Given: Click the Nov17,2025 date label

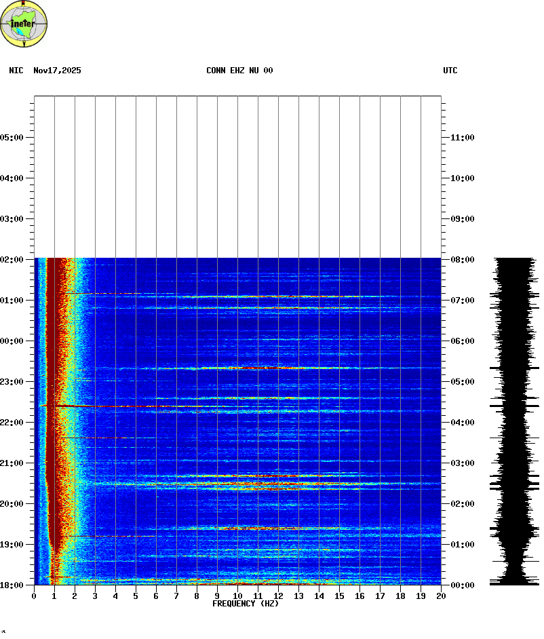Looking at the screenshot, I should pos(57,71).
